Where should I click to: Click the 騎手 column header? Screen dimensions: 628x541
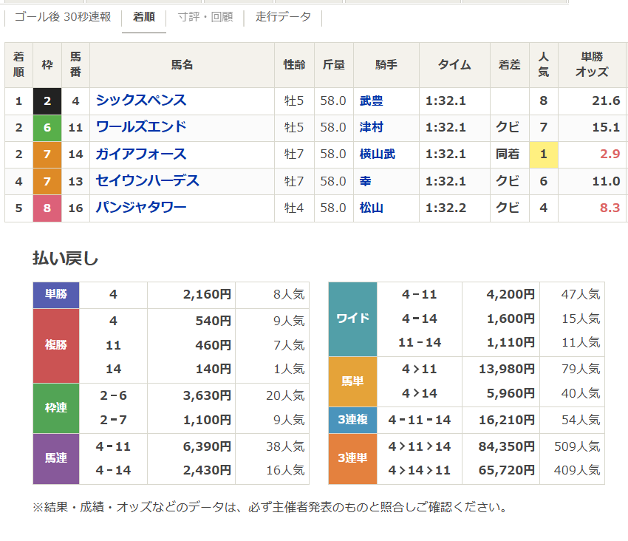[x=386, y=64]
